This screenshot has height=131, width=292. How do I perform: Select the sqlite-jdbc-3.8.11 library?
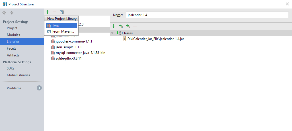click(69, 58)
